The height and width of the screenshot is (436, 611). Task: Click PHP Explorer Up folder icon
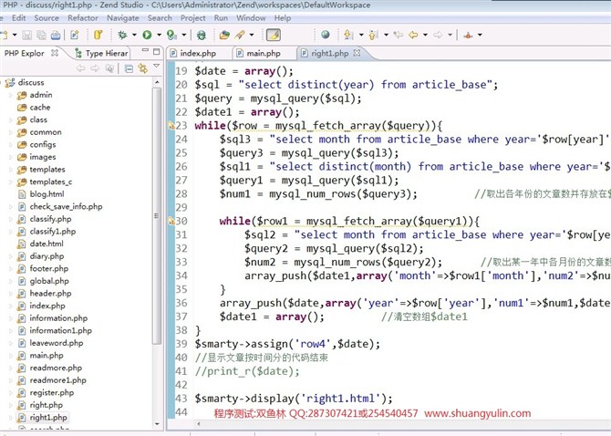pyautogui.click(x=109, y=69)
